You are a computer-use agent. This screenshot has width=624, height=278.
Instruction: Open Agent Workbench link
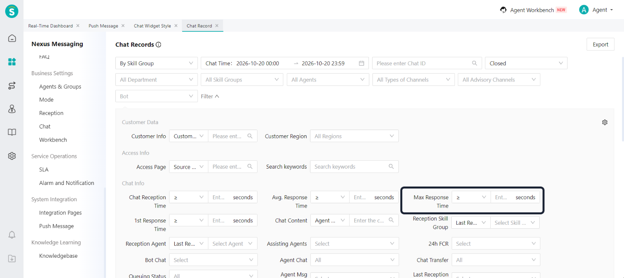point(532,10)
